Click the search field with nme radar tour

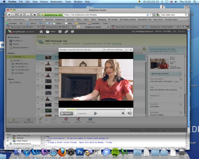[x=172, y=15]
